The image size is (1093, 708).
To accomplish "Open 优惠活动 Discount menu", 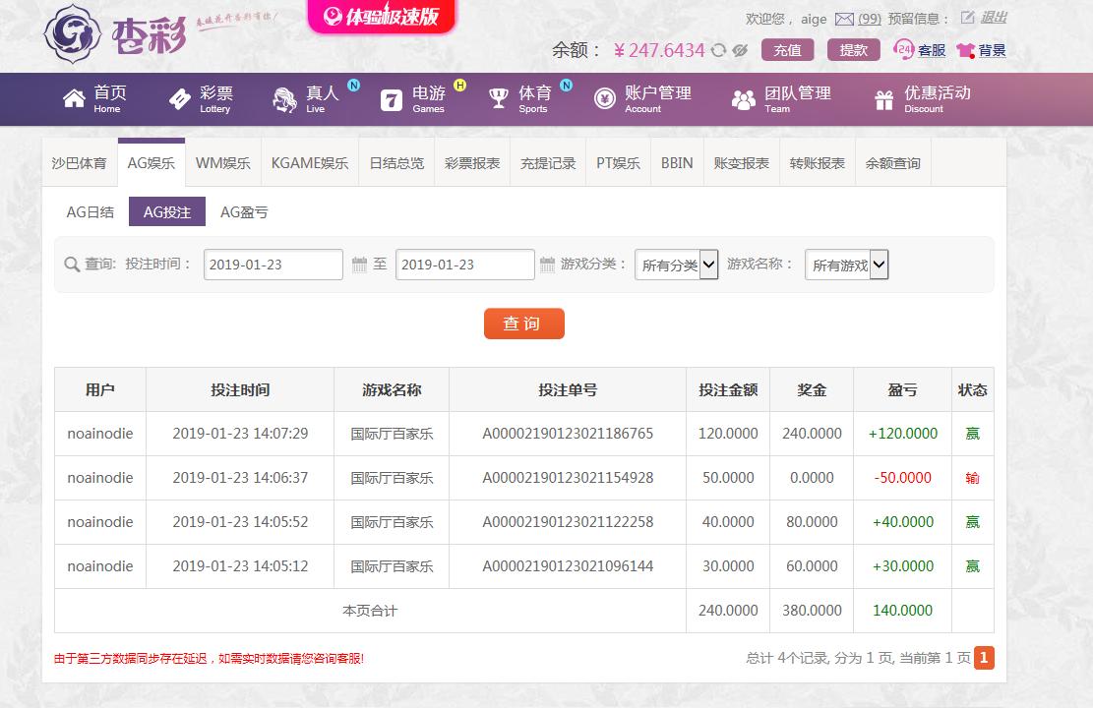I will pos(922,99).
